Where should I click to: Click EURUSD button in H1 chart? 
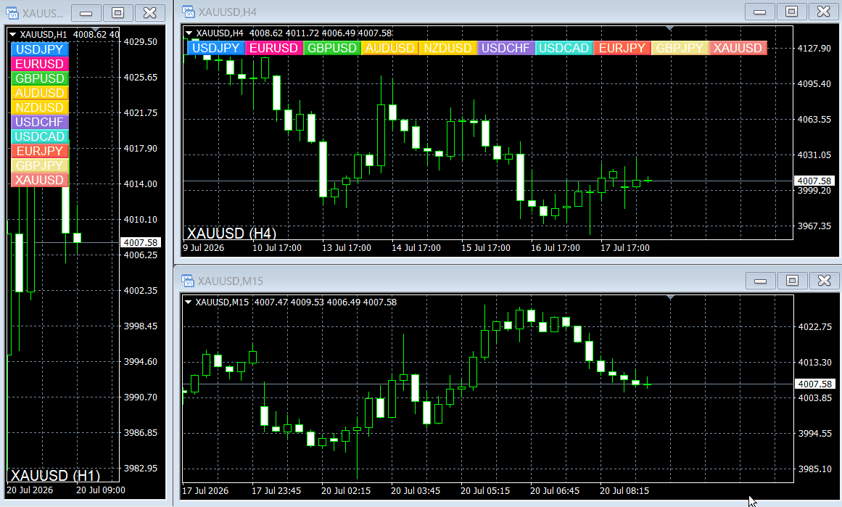40,64
